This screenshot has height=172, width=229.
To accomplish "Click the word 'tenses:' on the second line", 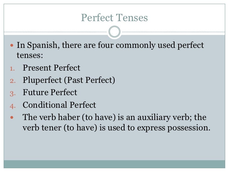I will pos(30,55).
